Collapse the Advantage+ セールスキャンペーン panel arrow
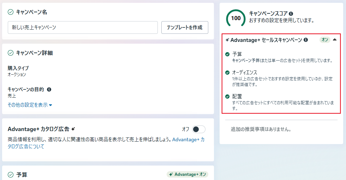 tap(335, 40)
